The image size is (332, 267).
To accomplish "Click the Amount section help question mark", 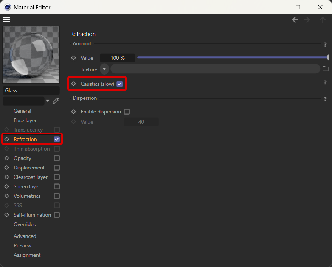I will click(x=325, y=45).
